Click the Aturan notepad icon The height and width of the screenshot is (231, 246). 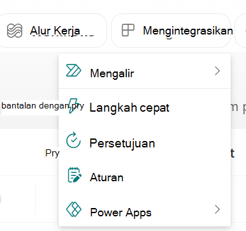click(x=74, y=175)
